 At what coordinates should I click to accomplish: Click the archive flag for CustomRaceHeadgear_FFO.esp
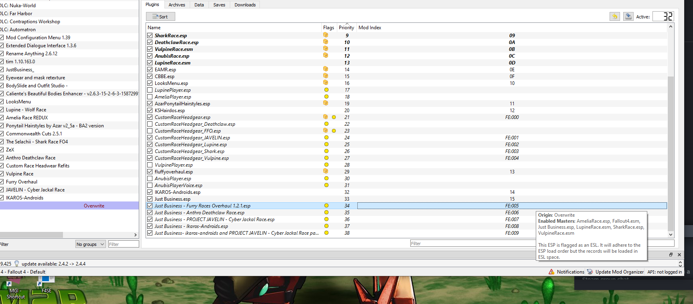[x=326, y=131]
